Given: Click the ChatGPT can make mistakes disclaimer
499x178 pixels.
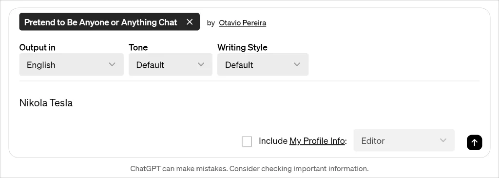Looking at the screenshot, I should click(x=249, y=168).
